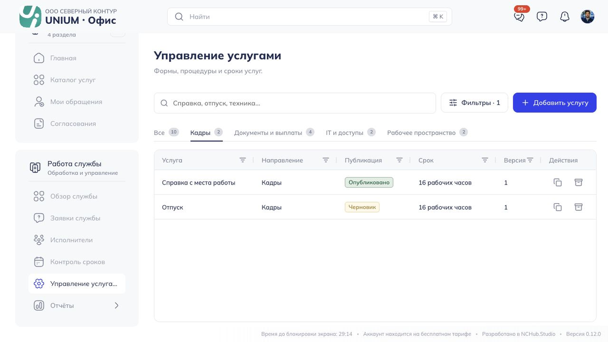
Task: Click the Добавить услугу button
Action: point(555,103)
